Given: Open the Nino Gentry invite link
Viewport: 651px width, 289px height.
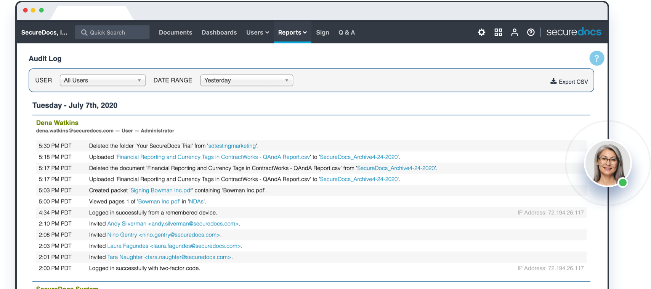Looking at the screenshot, I should click(x=164, y=235).
